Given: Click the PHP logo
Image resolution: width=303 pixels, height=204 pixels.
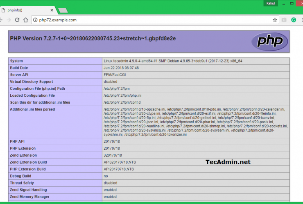Looking at the screenshot, I should [269, 42].
